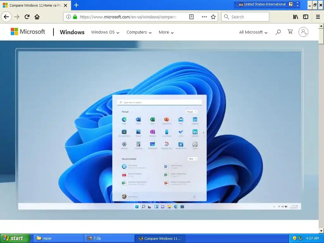Click the page scrollbar up arrow

pos(321,26)
